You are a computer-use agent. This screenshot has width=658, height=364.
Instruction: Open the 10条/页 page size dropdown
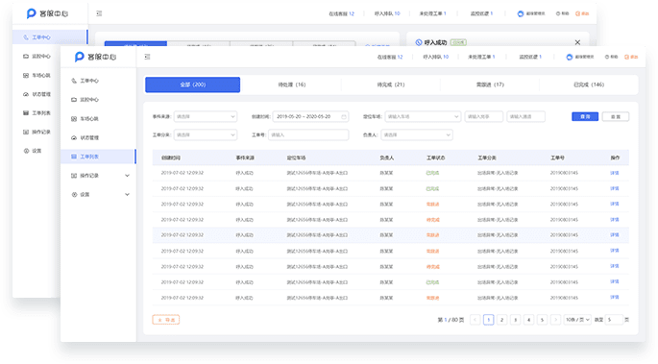coord(577,320)
